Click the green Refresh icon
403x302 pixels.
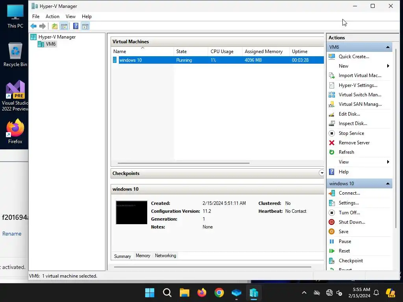332,152
